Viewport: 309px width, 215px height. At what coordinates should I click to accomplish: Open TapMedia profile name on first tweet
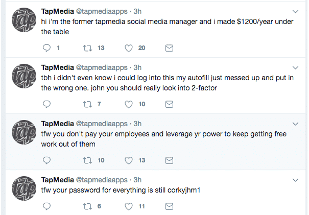57,11
